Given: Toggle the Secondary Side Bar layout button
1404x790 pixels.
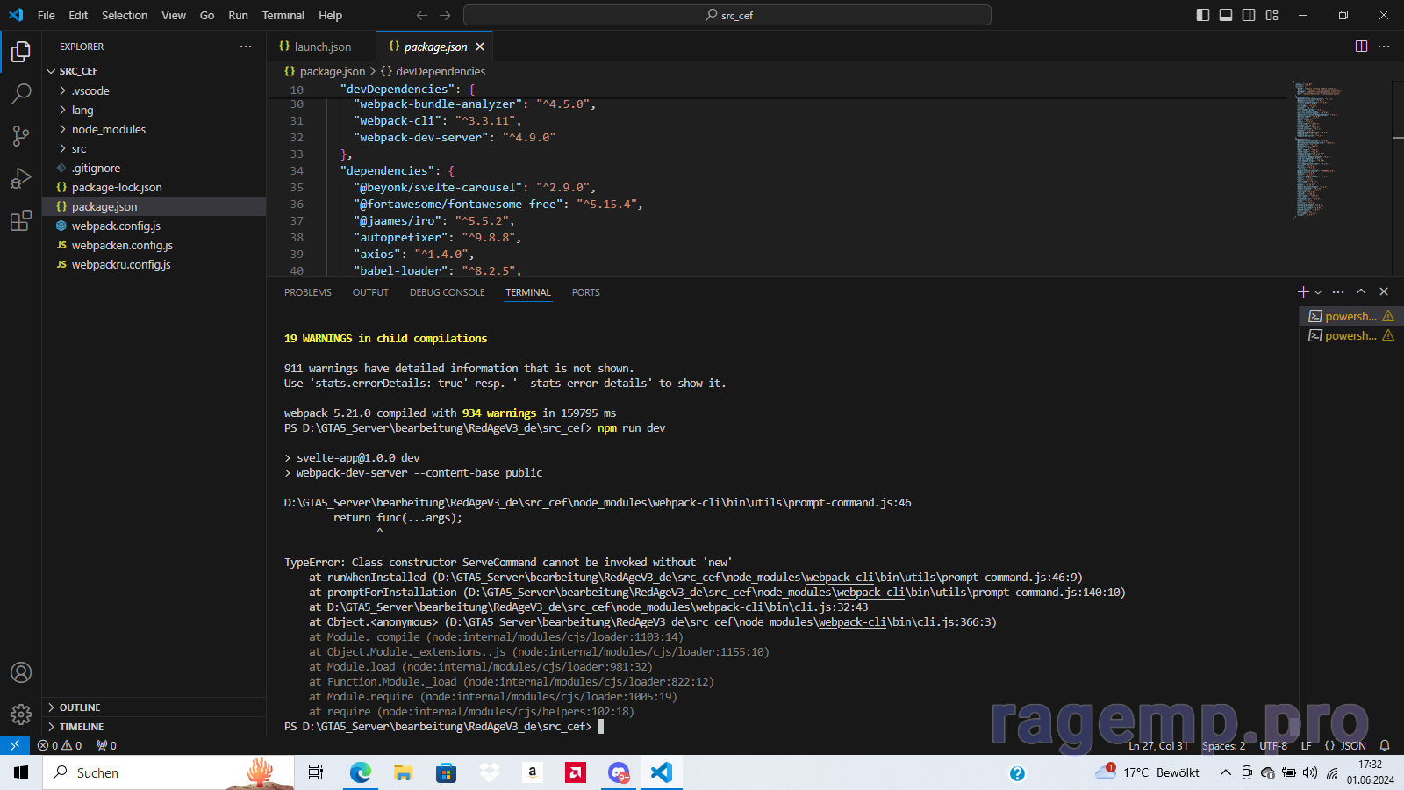Looking at the screenshot, I should (x=1249, y=15).
